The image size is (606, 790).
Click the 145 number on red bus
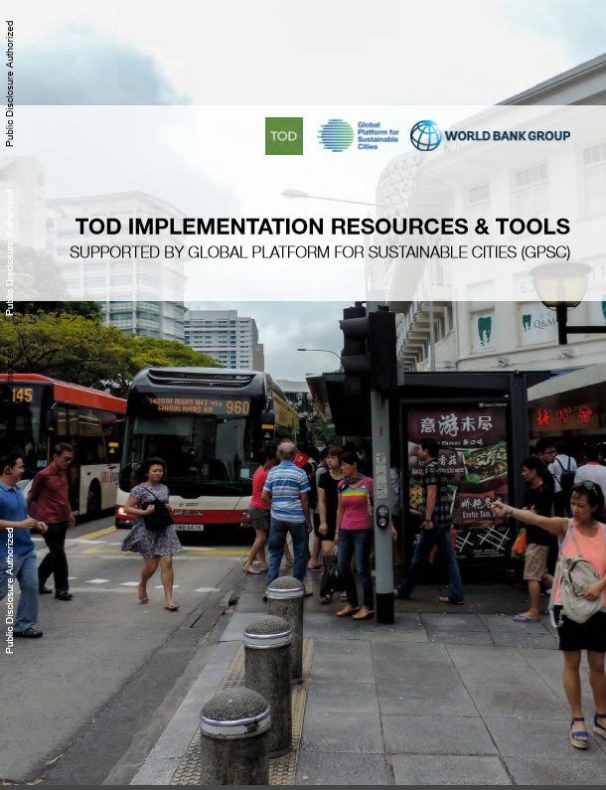coord(22,395)
